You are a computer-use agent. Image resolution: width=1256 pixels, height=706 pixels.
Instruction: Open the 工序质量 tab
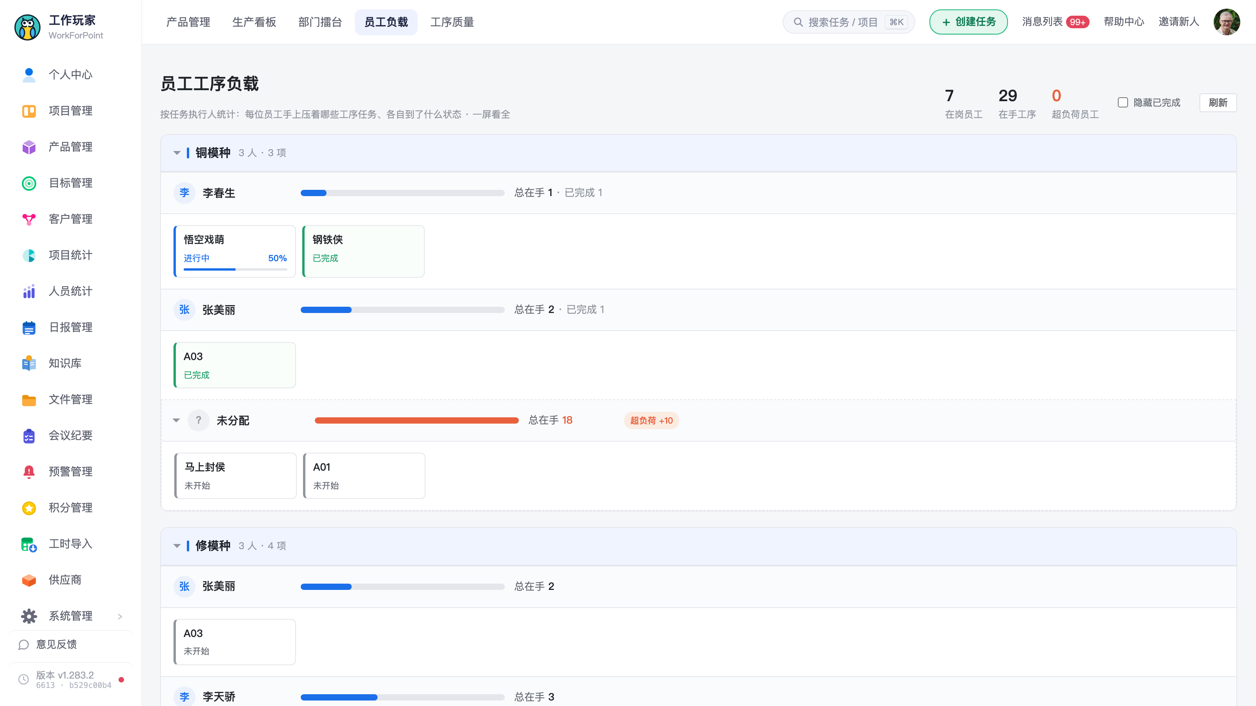pyautogui.click(x=452, y=22)
